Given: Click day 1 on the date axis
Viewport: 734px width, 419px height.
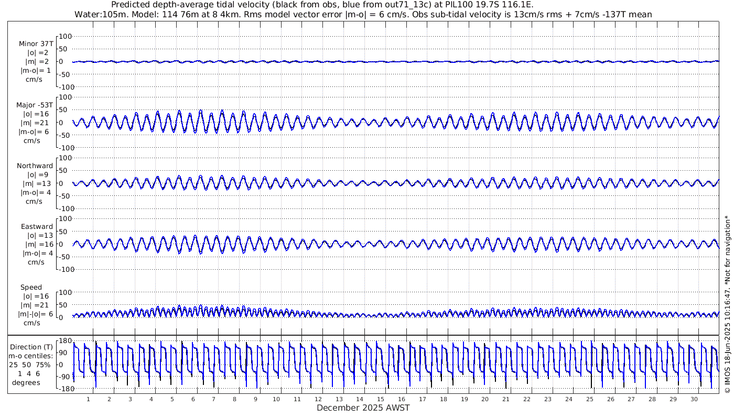Looking at the screenshot, I should tap(89, 399).
